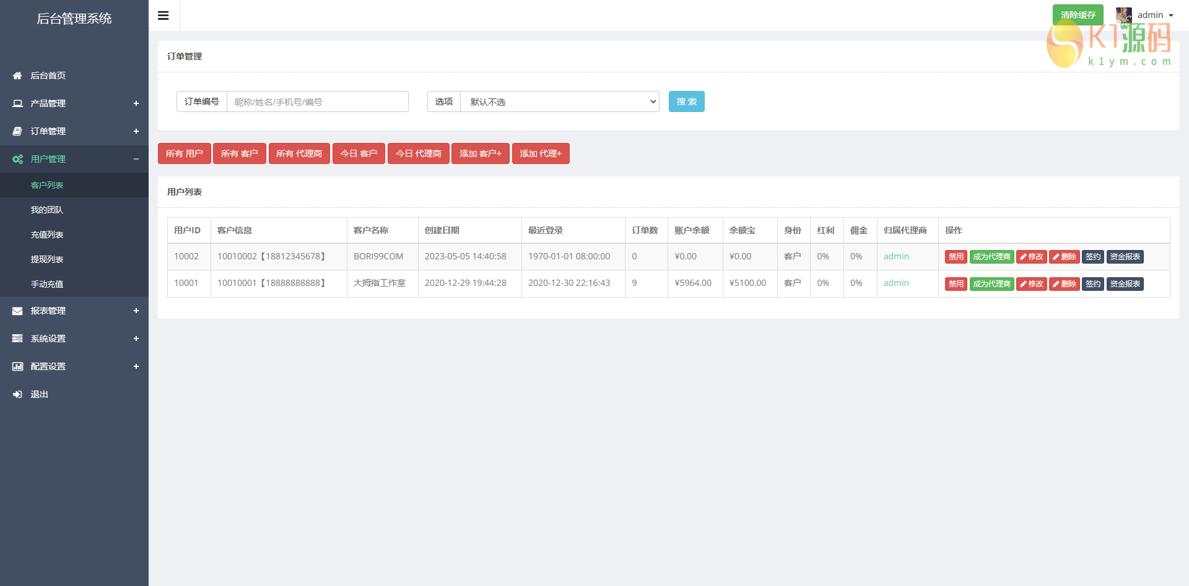This screenshot has width=1189, height=586.
Task: Click the admin avatar in top bar
Action: 1123,15
